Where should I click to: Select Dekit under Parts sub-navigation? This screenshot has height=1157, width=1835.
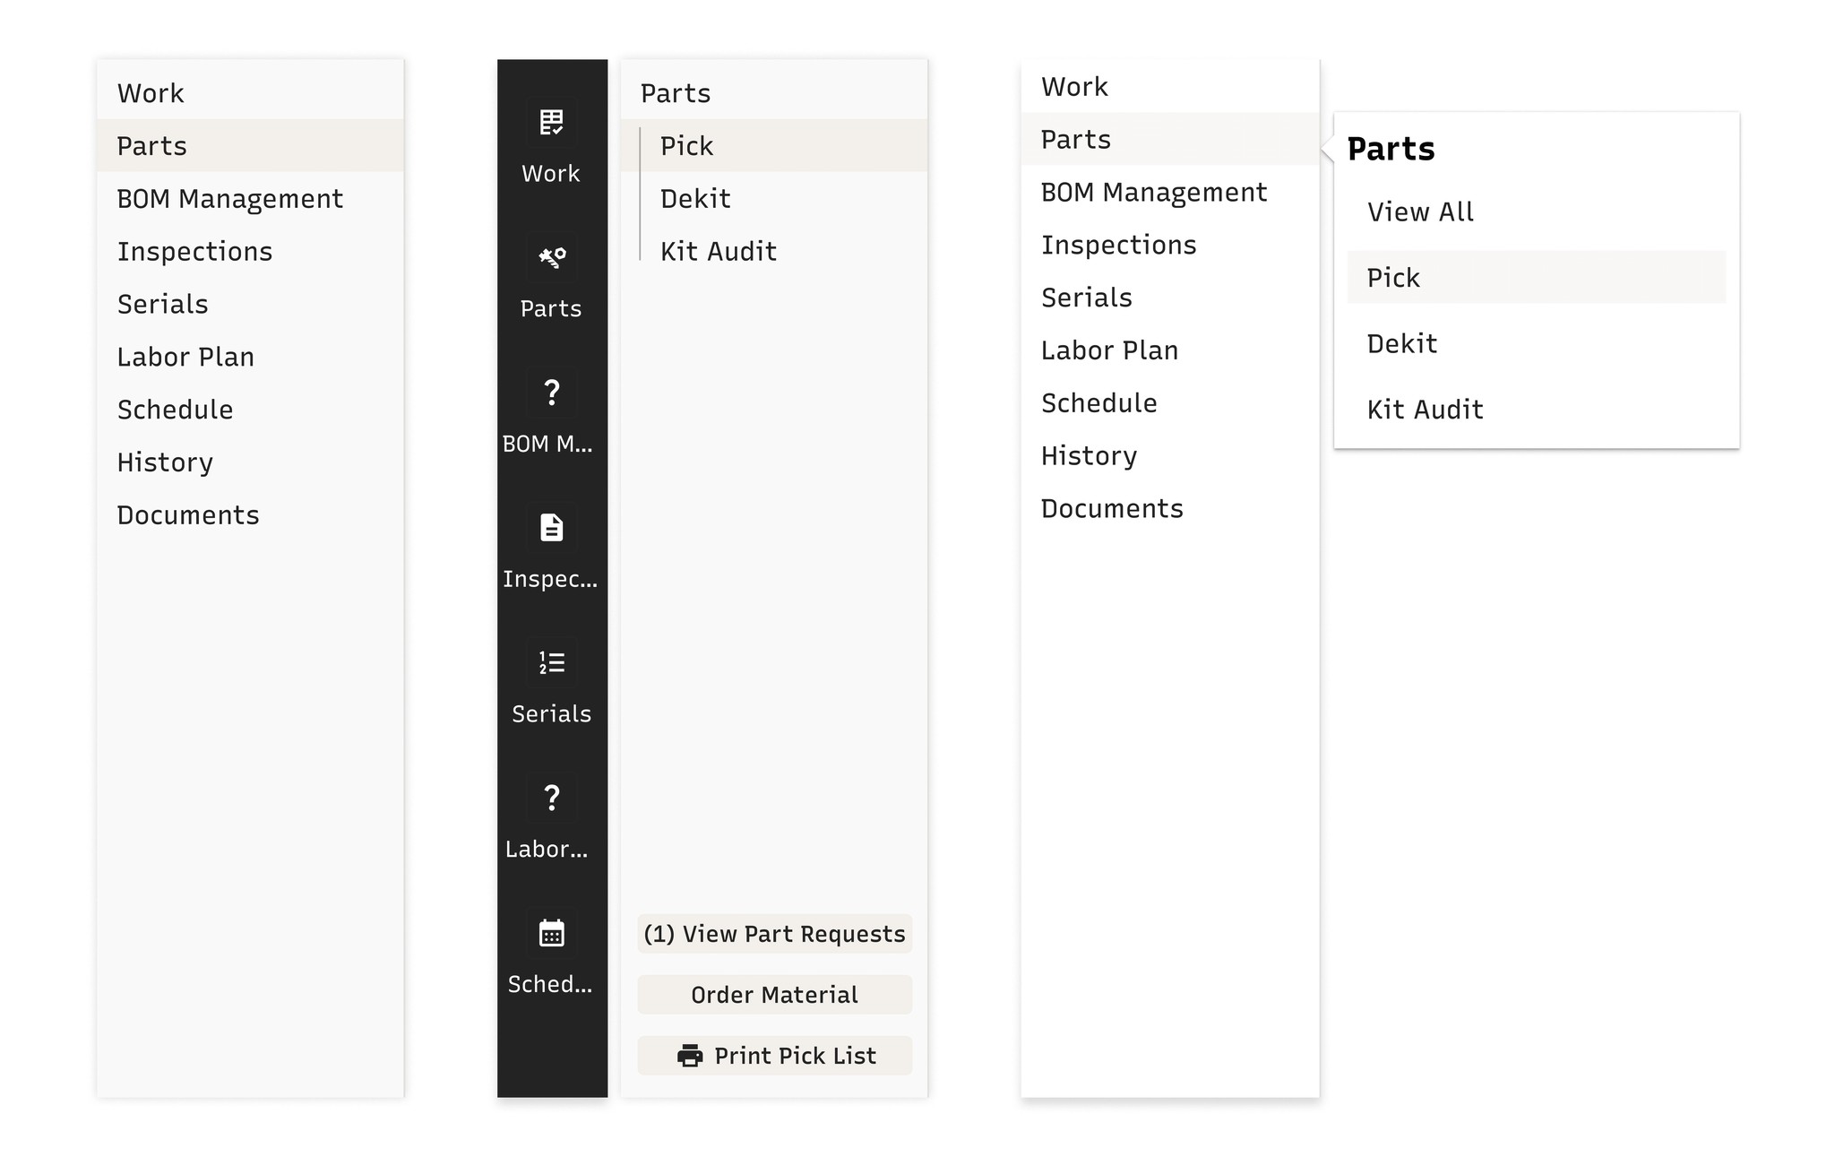[x=695, y=199]
